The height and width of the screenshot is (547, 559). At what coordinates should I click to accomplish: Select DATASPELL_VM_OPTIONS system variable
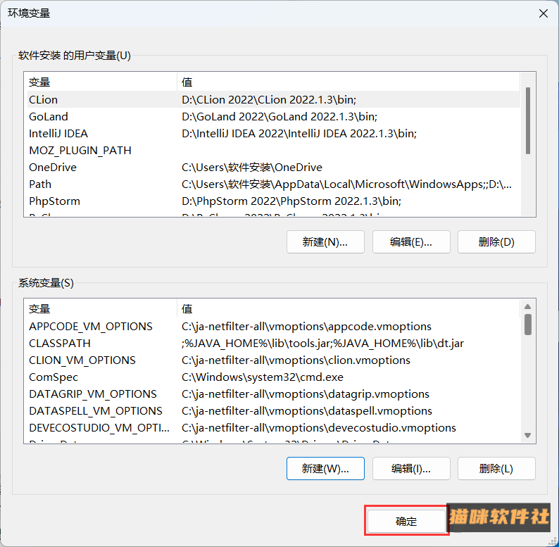[273, 411]
